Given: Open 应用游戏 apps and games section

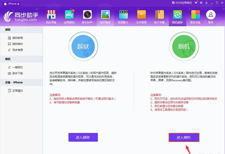Looking at the screenshot, I should click(69, 17).
